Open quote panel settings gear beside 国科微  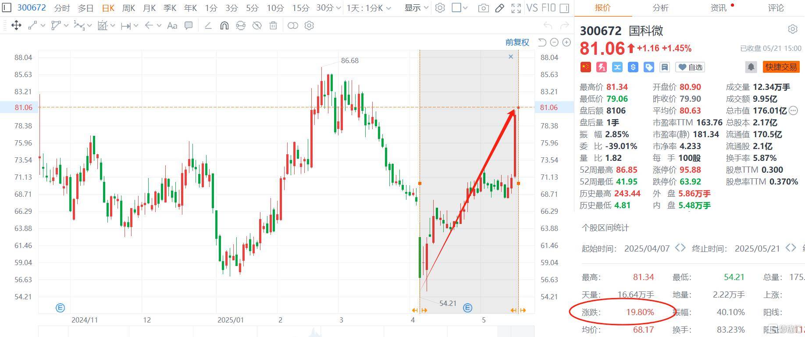pyautogui.click(x=793, y=29)
